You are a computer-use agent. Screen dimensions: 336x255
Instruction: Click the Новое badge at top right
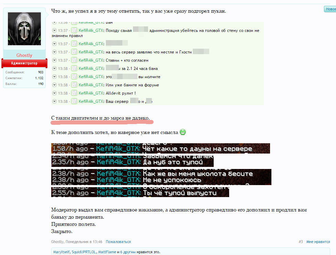[330, 9]
